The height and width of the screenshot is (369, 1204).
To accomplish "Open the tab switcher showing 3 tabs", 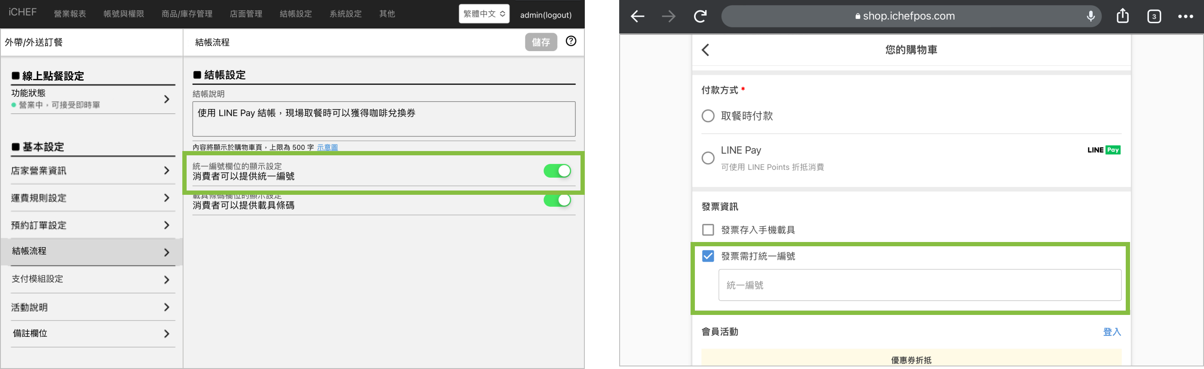I will [x=1154, y=17].
